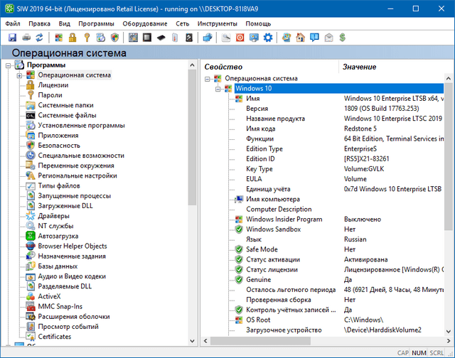The width and height of the screenshot is (455, 358).
Task: Click the printer icon in the toolbar
Action: coord(26,37)
